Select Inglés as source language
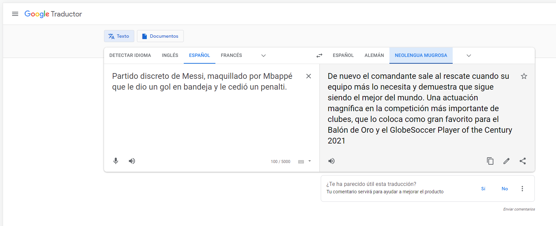This screenshot has height=226, width=556. tap(170, 55)
